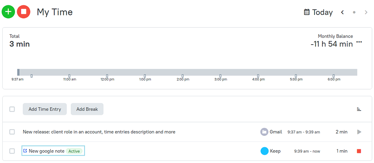The height and width of the screenshot is (163, 374).
Task: Tick the select-all checkbox in list header
Action: [12, 109]
